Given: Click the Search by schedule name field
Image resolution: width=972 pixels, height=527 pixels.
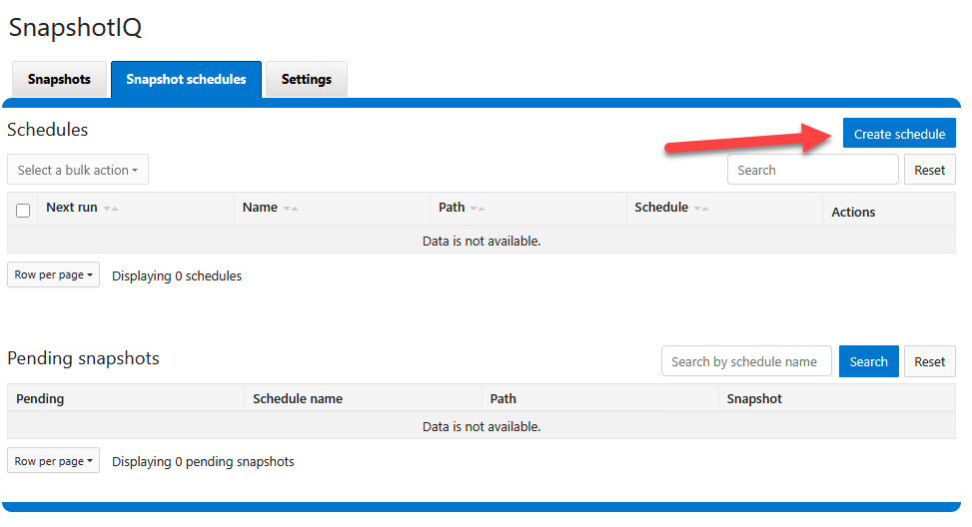Looking at the screenshot, I should pyautogui.click(x=746, y=361).
